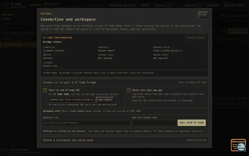Click the VT logo icon in the header
Viewport: 249px width, 156px height.
tap(6, 5)
